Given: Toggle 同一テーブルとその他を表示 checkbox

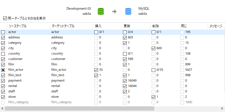Looking at the screenshot, I should coord(5,18).
